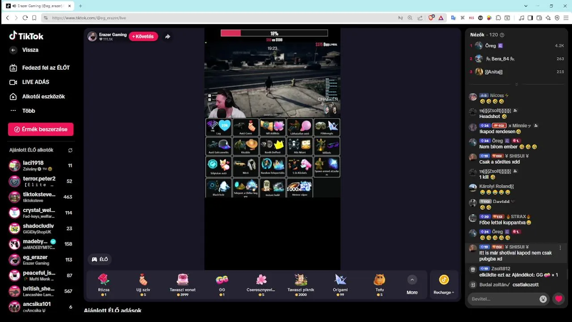Tap the red heart like button
572x322 pixels.
[559, 299]
